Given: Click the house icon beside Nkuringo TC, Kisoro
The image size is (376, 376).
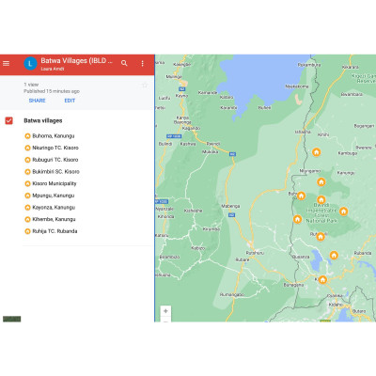Looking at the screenshot, I should pyautogui.click(x=27, y=148).
